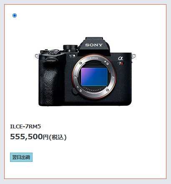Select the ILCE-7RM5 radio button
Viewport: 171px width, 184px height.
[x=15, y=15]
